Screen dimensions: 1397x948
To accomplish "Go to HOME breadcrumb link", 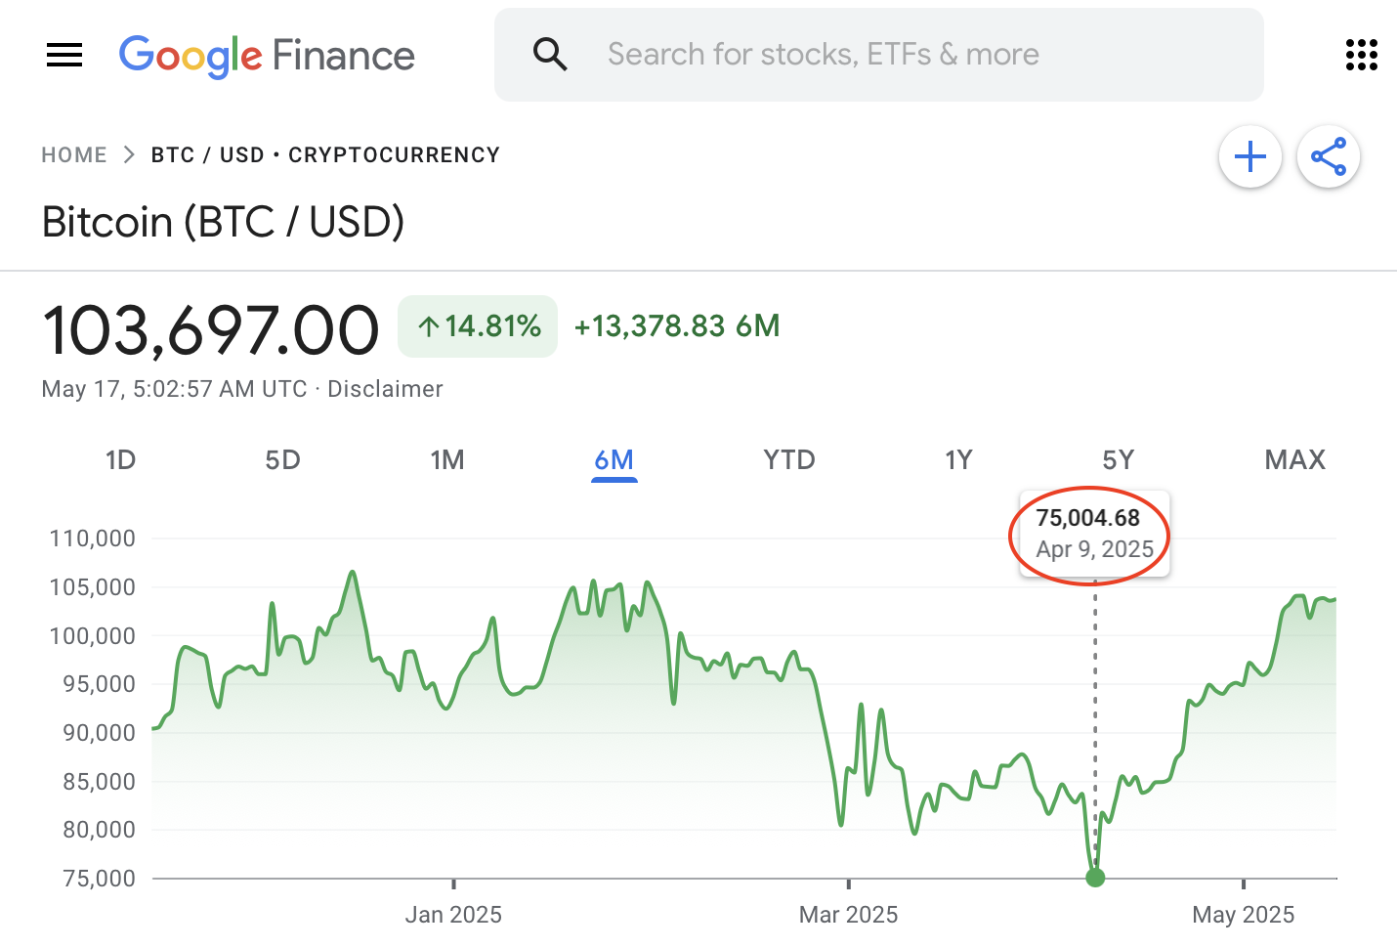I will tap(74, 155).
